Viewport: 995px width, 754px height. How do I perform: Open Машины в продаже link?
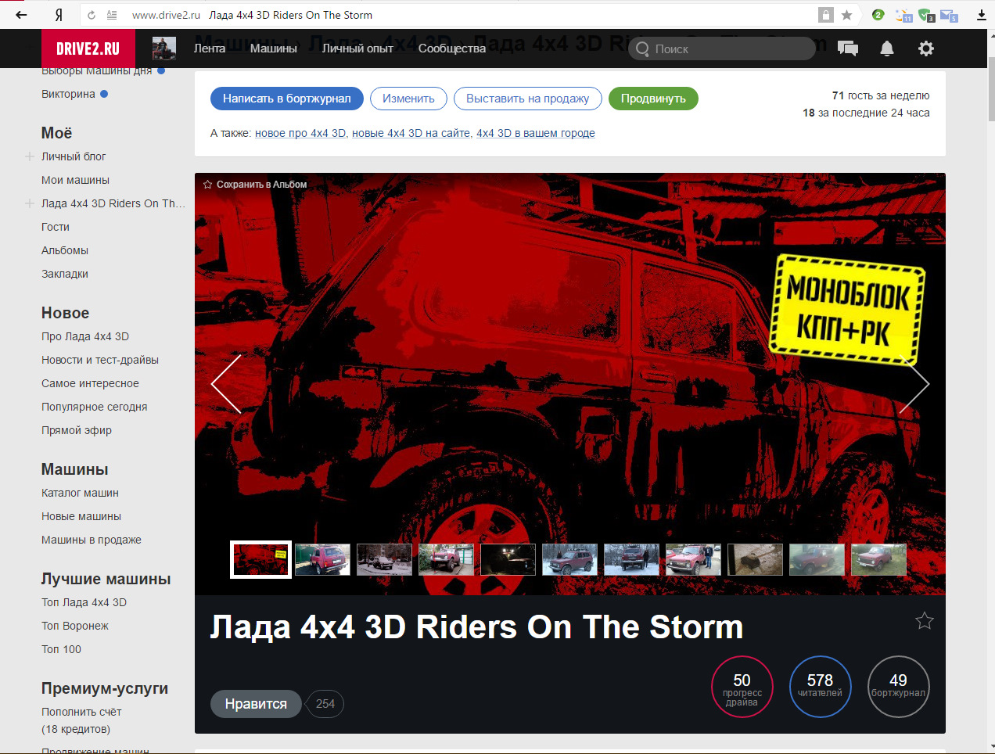(92, 540)
